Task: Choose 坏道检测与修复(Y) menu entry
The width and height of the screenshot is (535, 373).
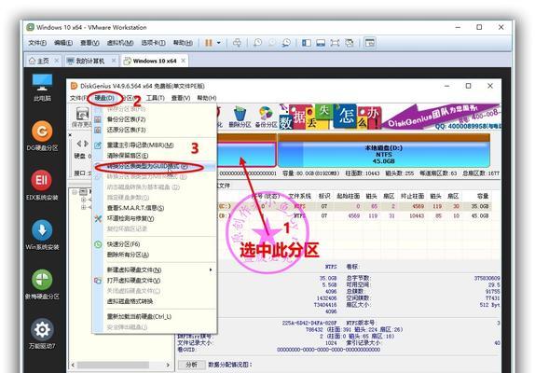Action: [155, 218]
